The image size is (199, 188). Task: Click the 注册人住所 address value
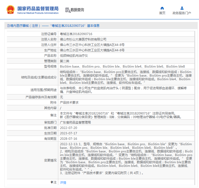[x=92, y=45]
